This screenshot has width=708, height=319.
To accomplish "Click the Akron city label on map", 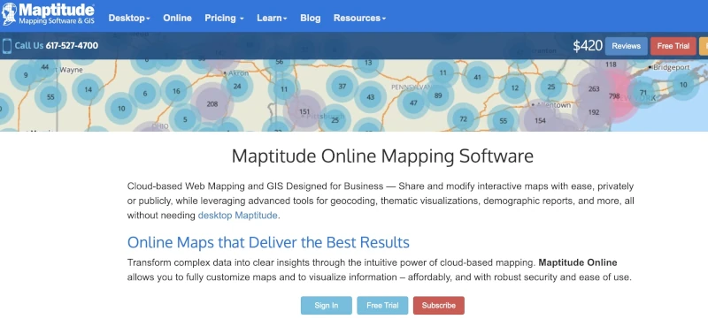I will (237, 73).
